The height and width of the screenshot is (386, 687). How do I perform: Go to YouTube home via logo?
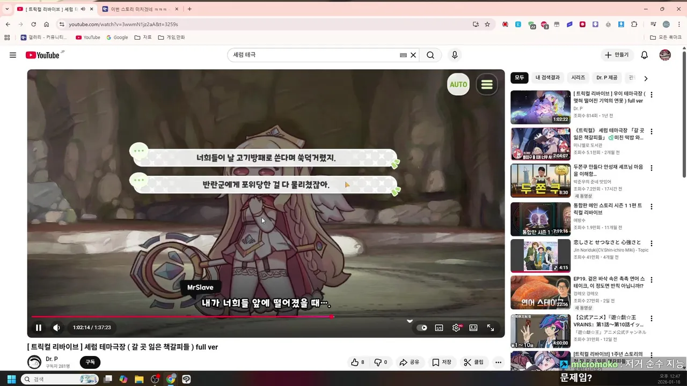coord(42,55)
